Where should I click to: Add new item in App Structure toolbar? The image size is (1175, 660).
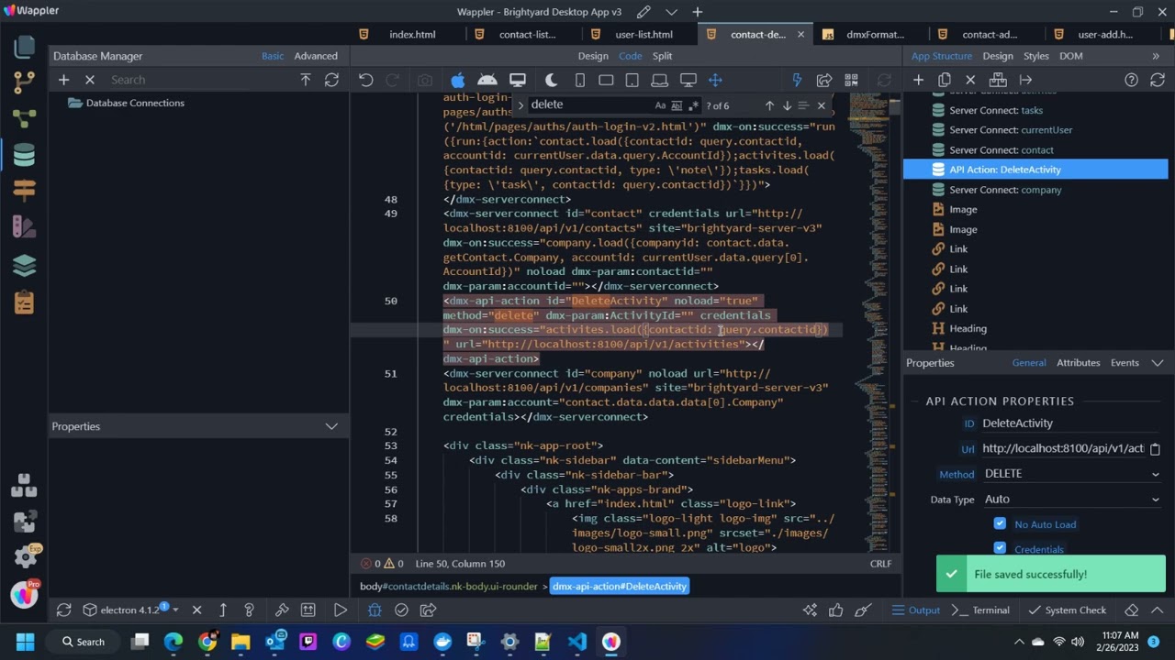[x=918, y=80]
